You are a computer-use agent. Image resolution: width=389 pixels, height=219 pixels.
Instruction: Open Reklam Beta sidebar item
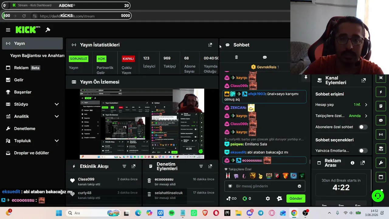click(x=32, y=68)
